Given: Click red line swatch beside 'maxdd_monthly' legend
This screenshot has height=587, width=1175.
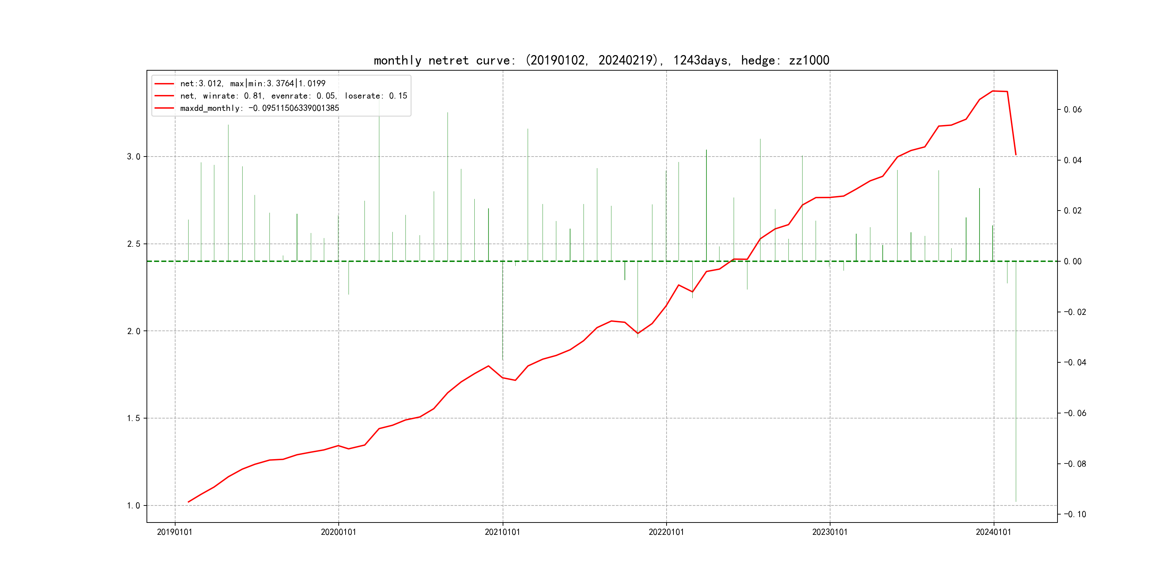Looking at the screenshot, I should [x=164, y=108].
